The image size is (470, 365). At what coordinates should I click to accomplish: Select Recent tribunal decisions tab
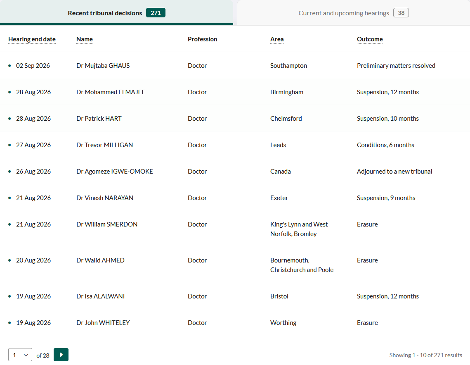pos(117,13)
